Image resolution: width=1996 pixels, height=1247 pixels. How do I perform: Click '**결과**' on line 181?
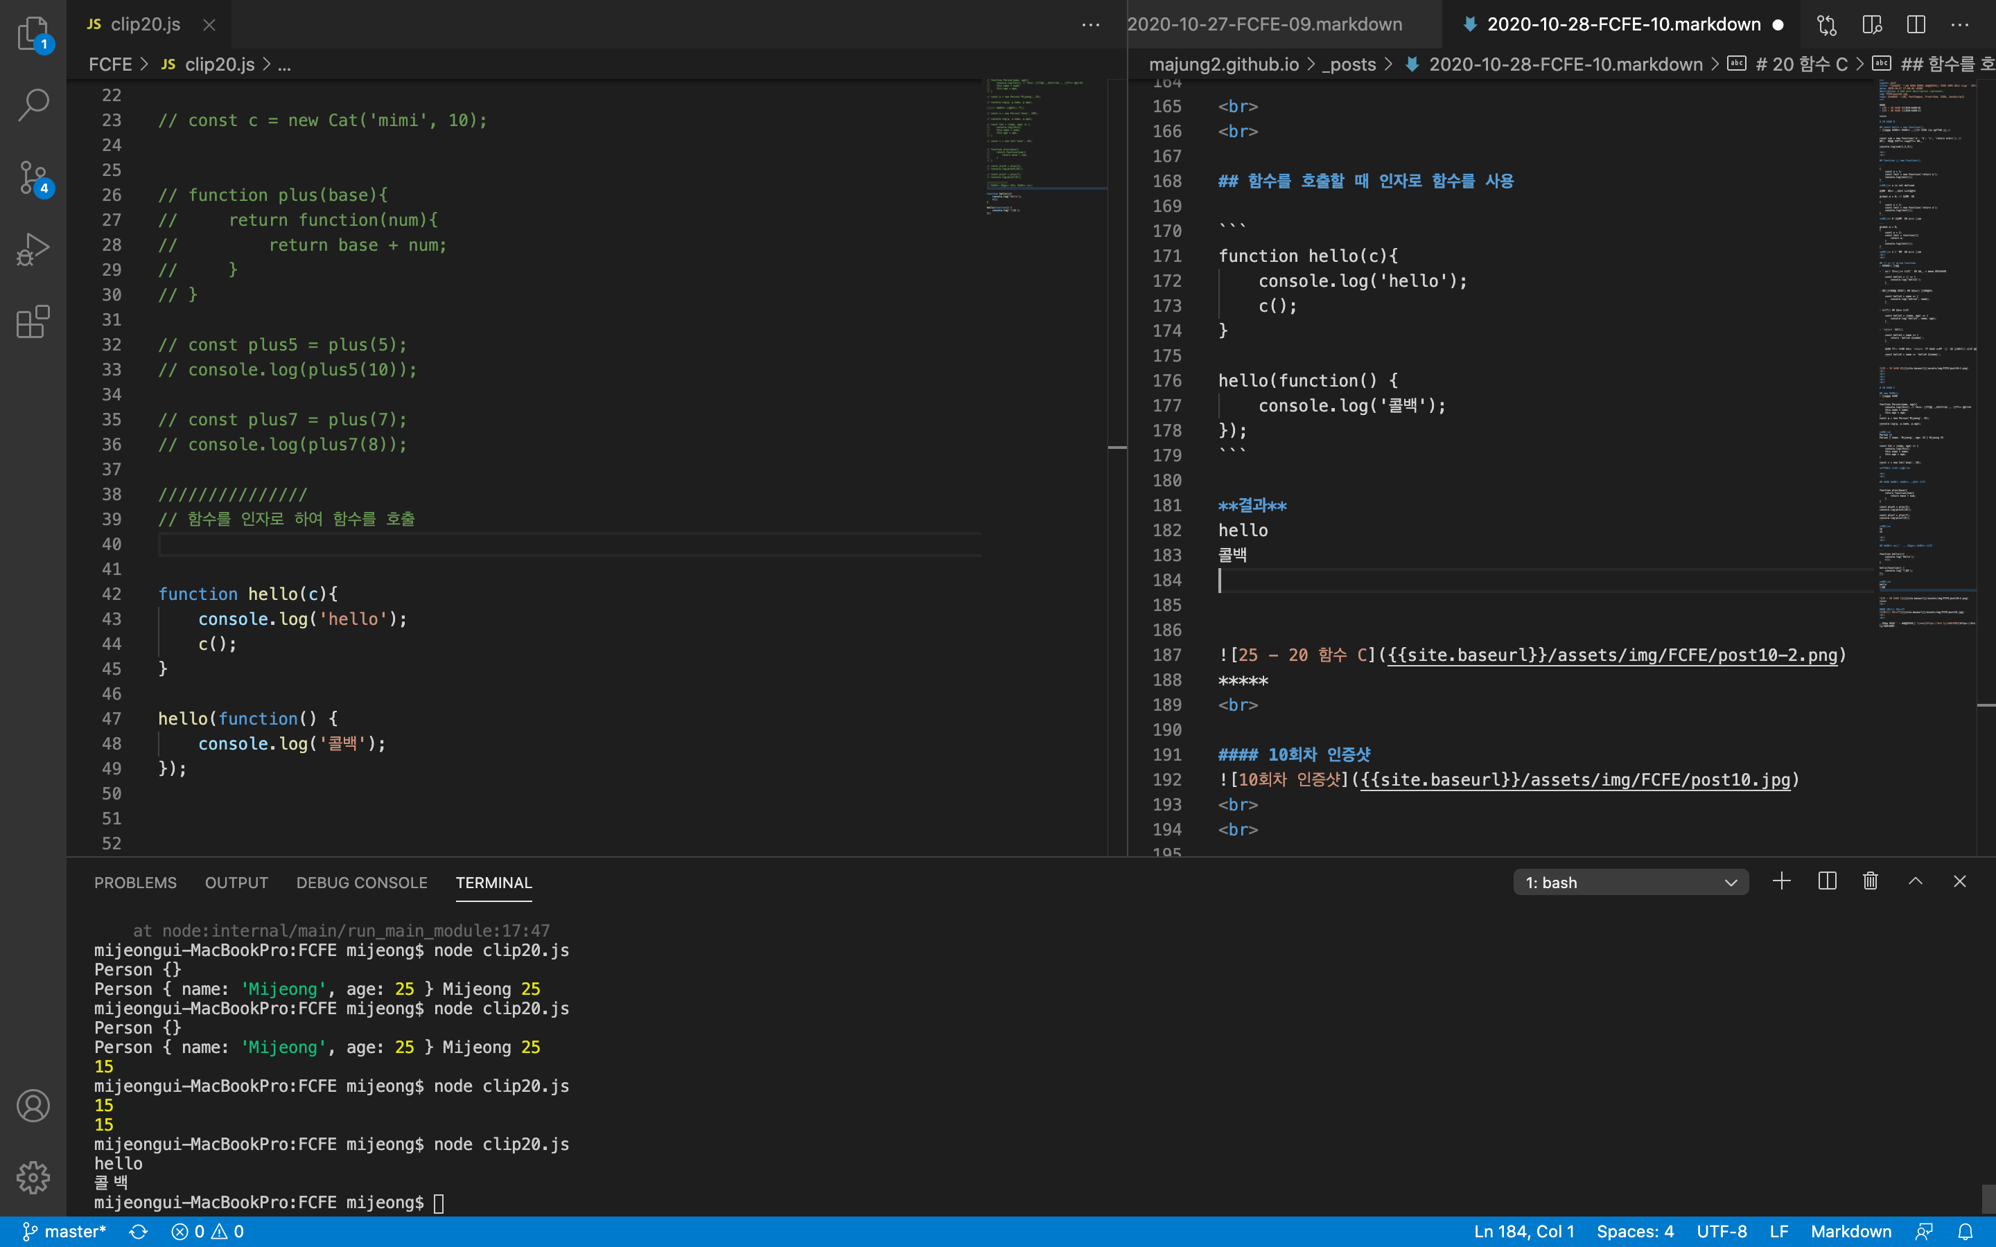pos(1252,505)
